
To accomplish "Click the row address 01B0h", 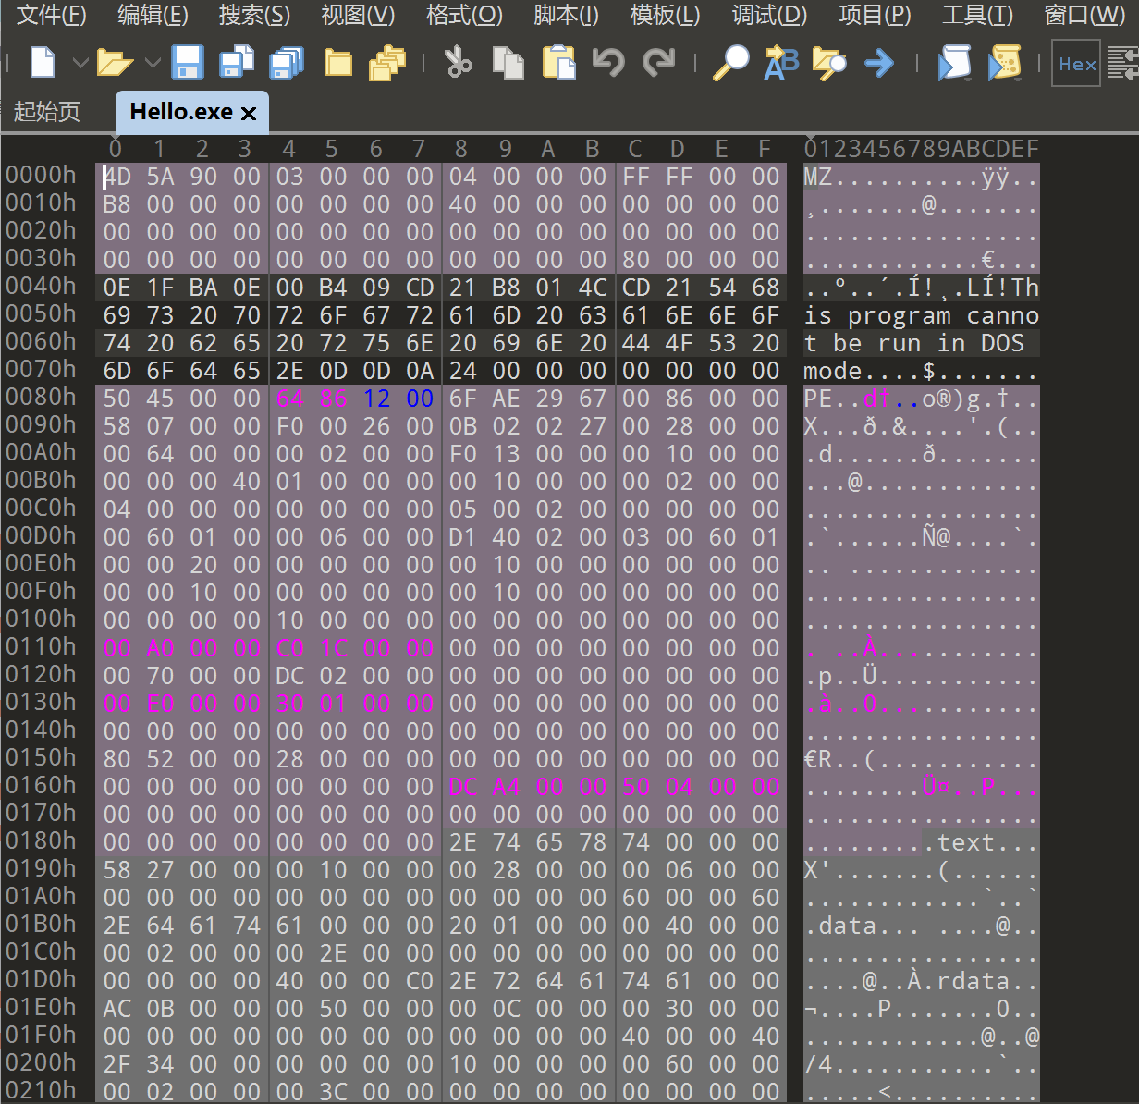I will (x=41, y=924).
